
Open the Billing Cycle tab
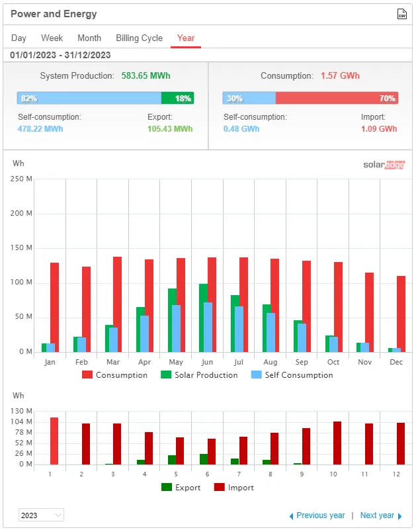pos(139,38)
